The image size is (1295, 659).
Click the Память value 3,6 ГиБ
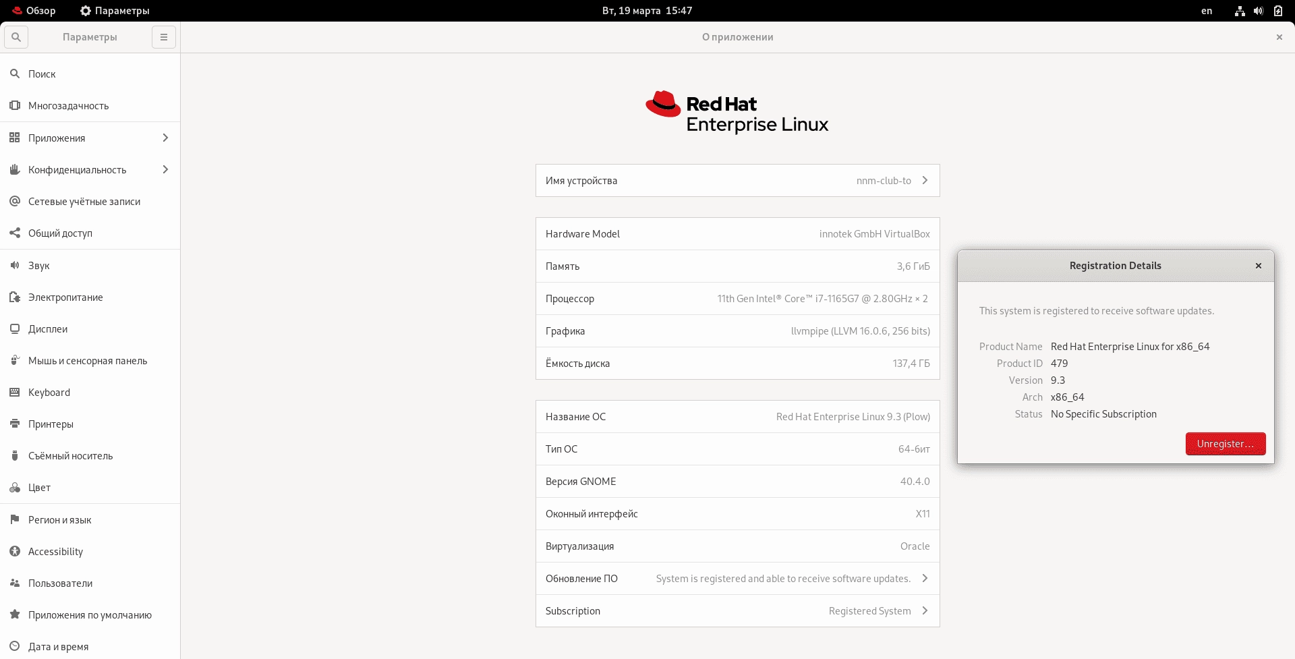pos(913,266)
